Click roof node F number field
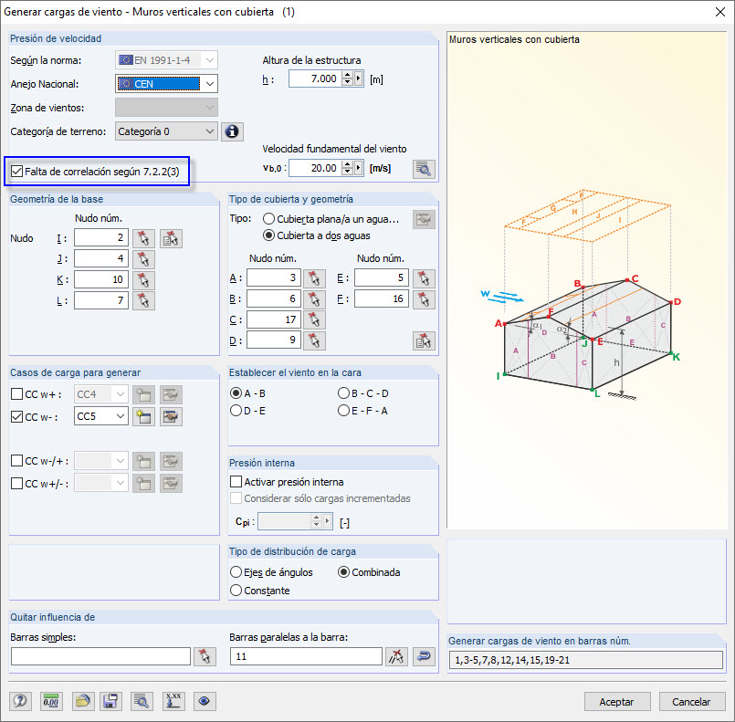 pos(381,298)
